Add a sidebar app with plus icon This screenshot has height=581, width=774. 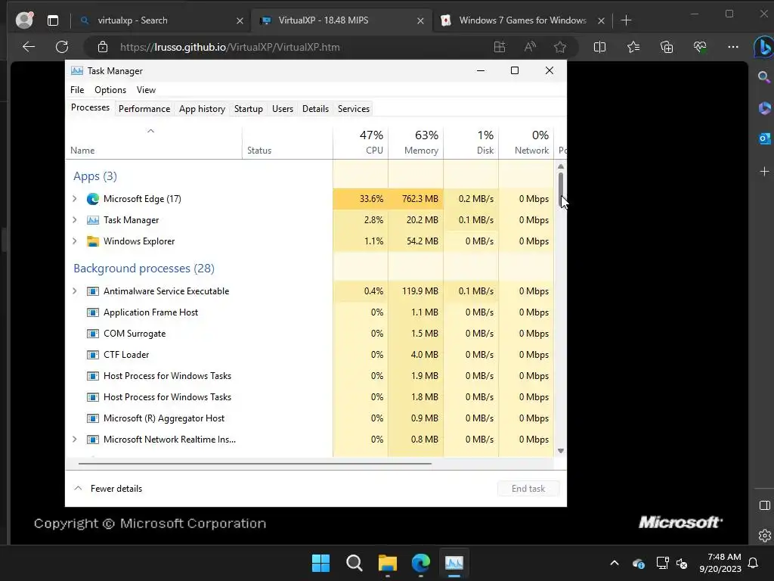click(x=764, y=172)
